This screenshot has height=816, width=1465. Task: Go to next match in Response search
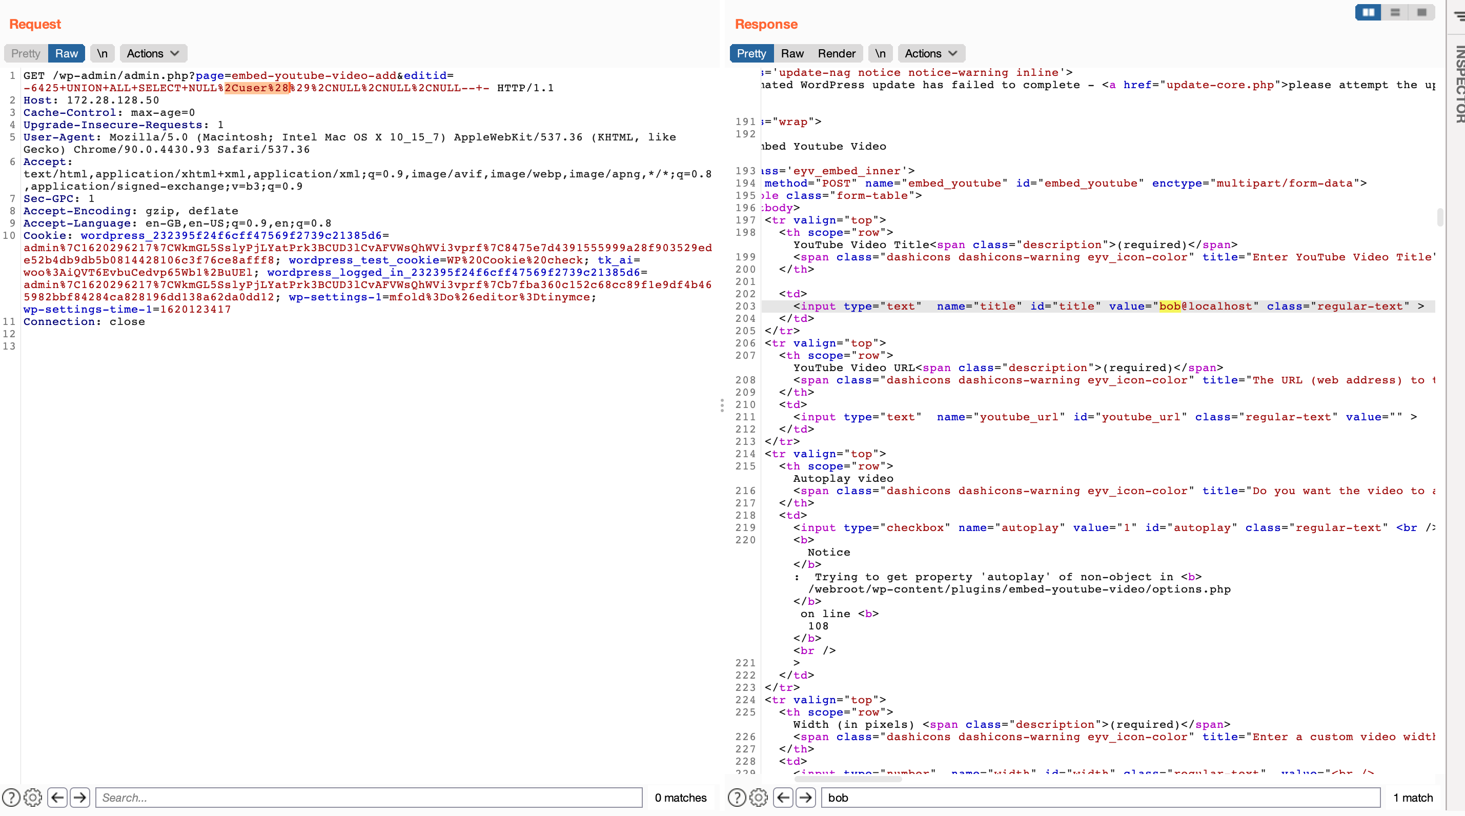(x=805, y=797)
